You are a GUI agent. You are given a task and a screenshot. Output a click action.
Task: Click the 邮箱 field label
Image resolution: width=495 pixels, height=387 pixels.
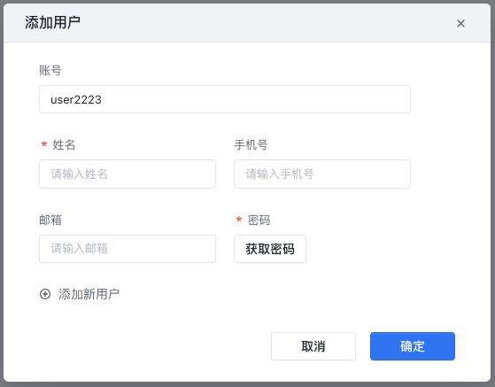click(x=50, y=220)
